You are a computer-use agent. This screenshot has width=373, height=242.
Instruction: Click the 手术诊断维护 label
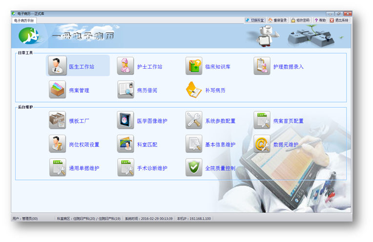152,168
